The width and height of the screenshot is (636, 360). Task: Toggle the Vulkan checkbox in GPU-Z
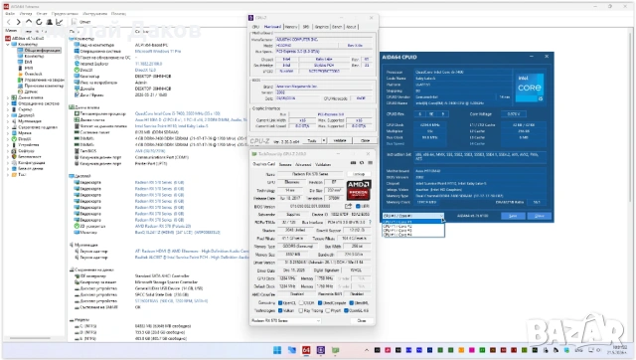(x=280, y=310)
